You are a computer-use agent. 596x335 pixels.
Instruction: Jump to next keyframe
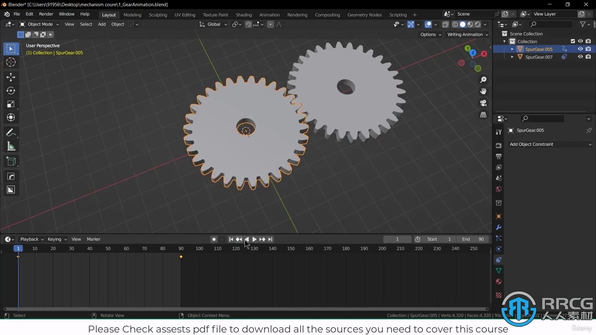[x=262, y=239]
